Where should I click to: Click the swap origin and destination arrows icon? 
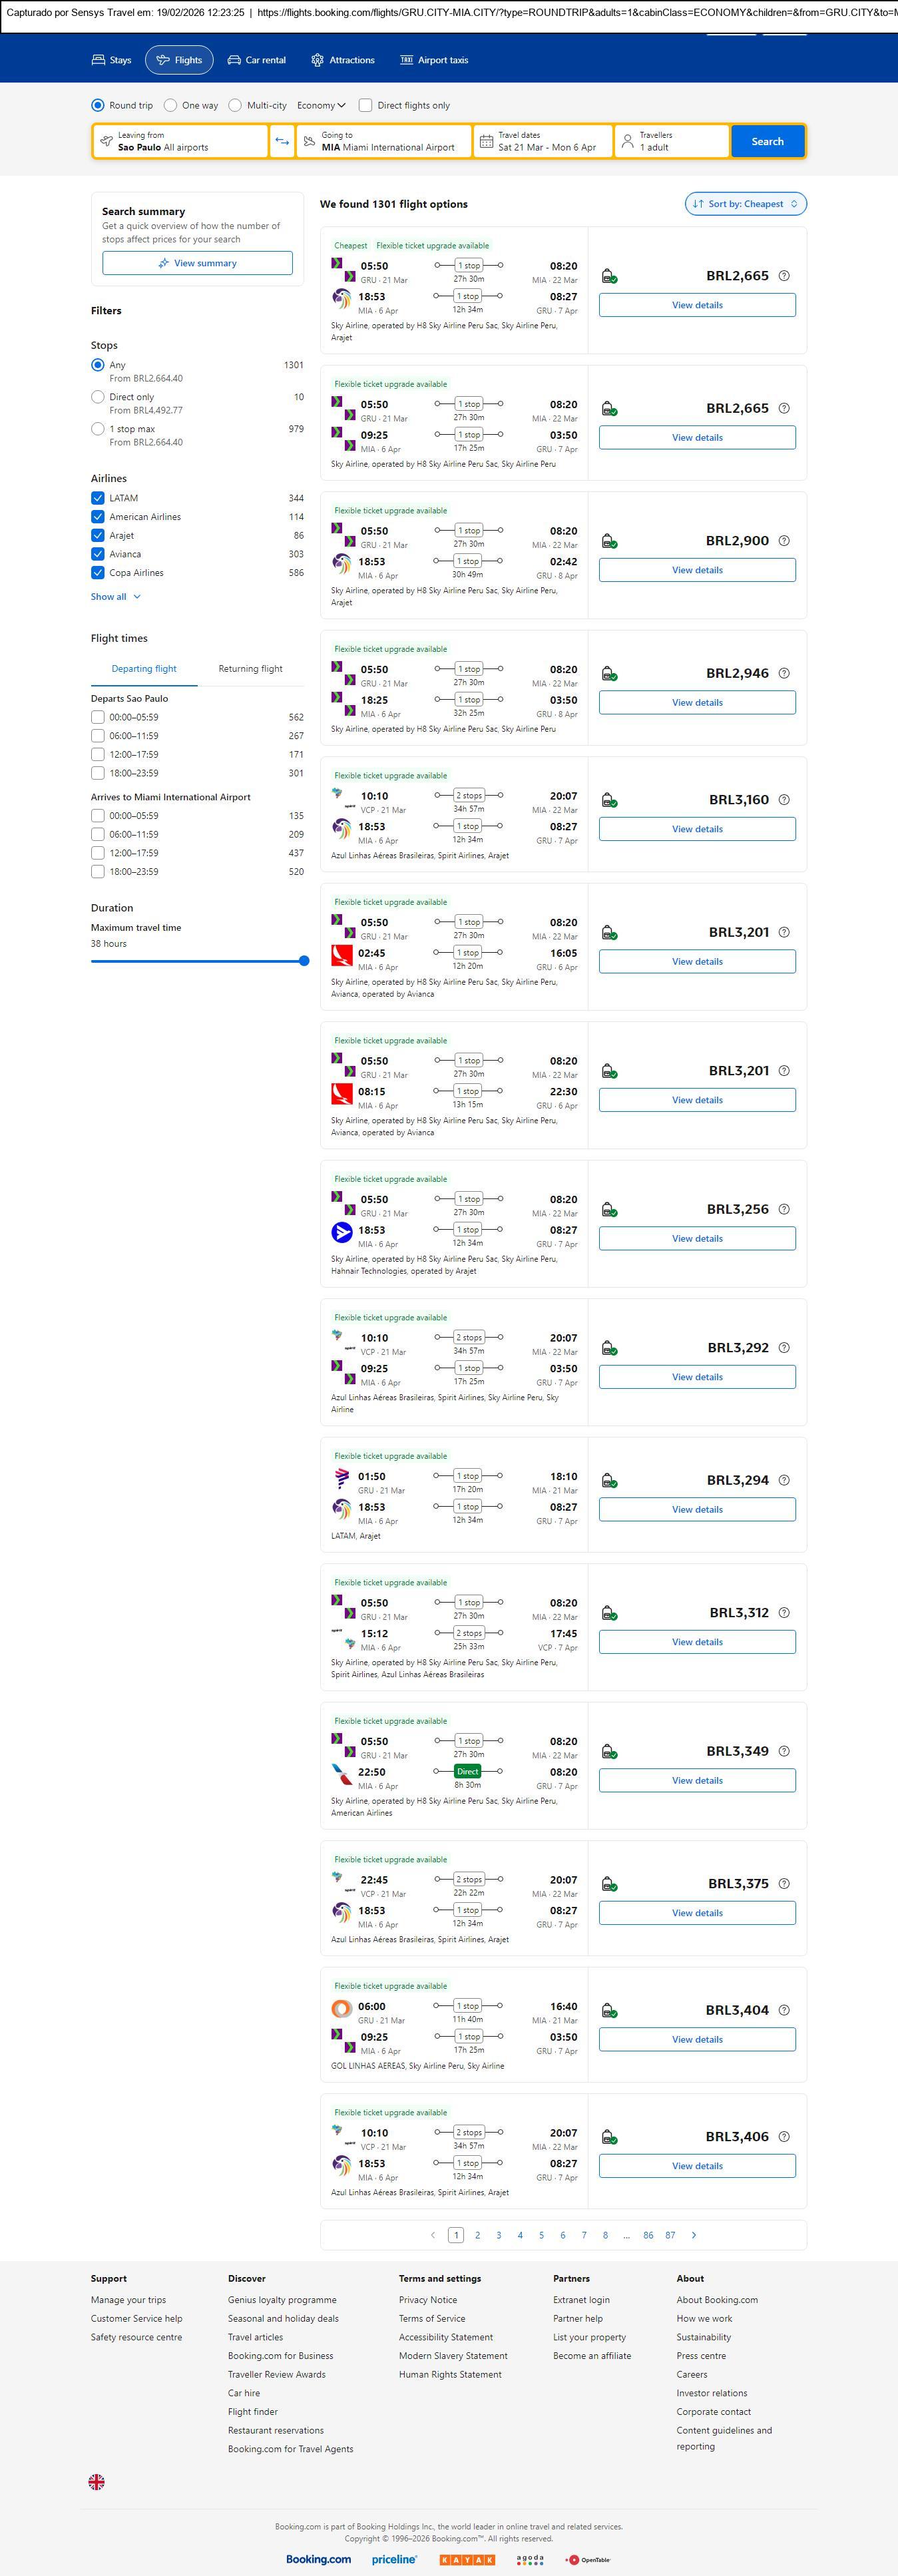282,141
